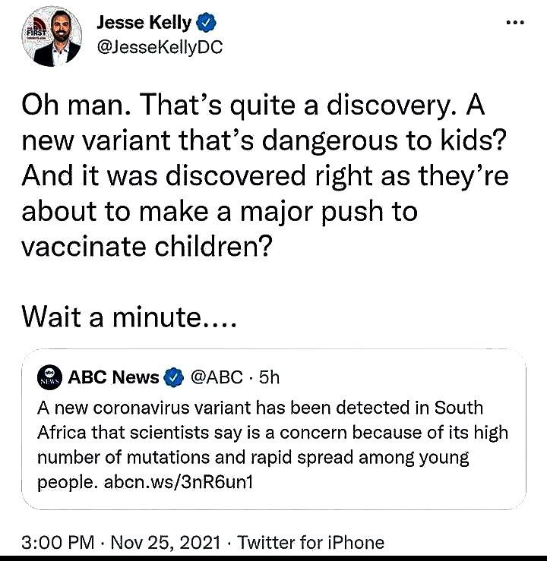This screenshot has height=561, width=547.
Task: Click the Twitter for iPhone source label
Action: tap(311, 542)
